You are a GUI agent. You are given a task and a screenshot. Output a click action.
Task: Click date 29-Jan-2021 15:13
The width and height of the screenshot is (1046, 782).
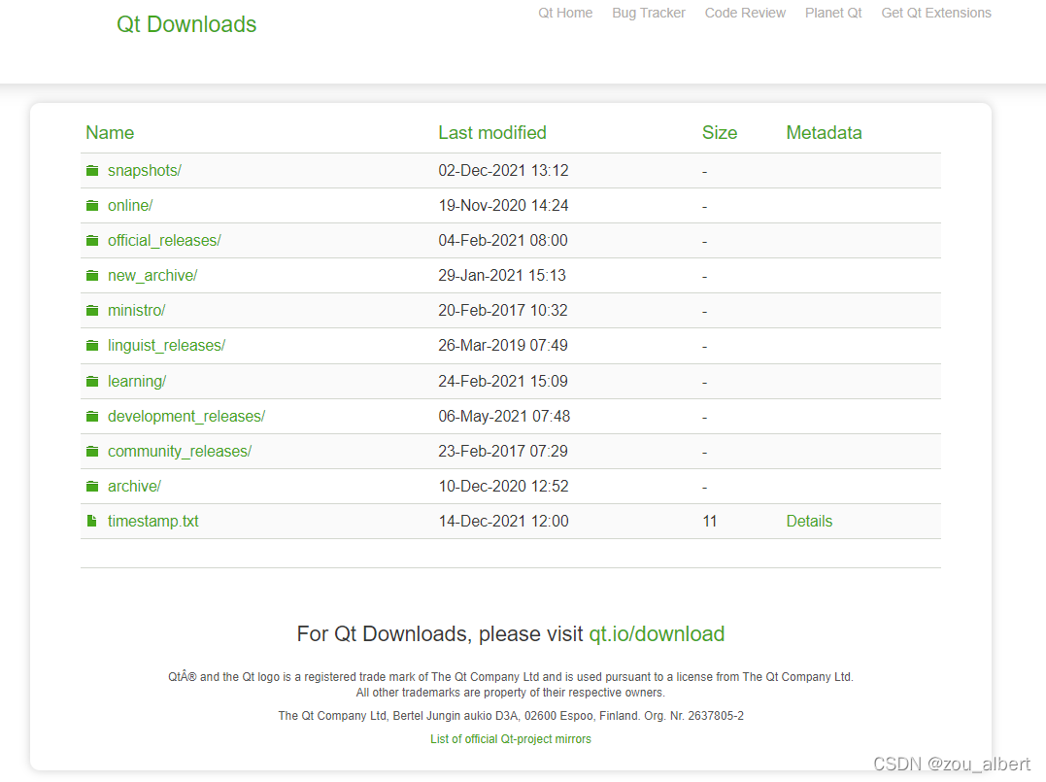502,276
